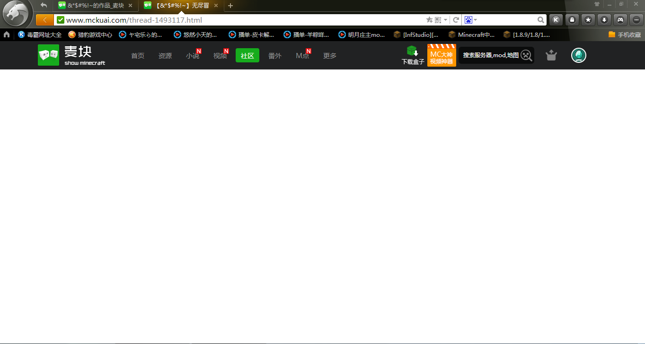Click the magnifier in browser search box

click(541, 20)
